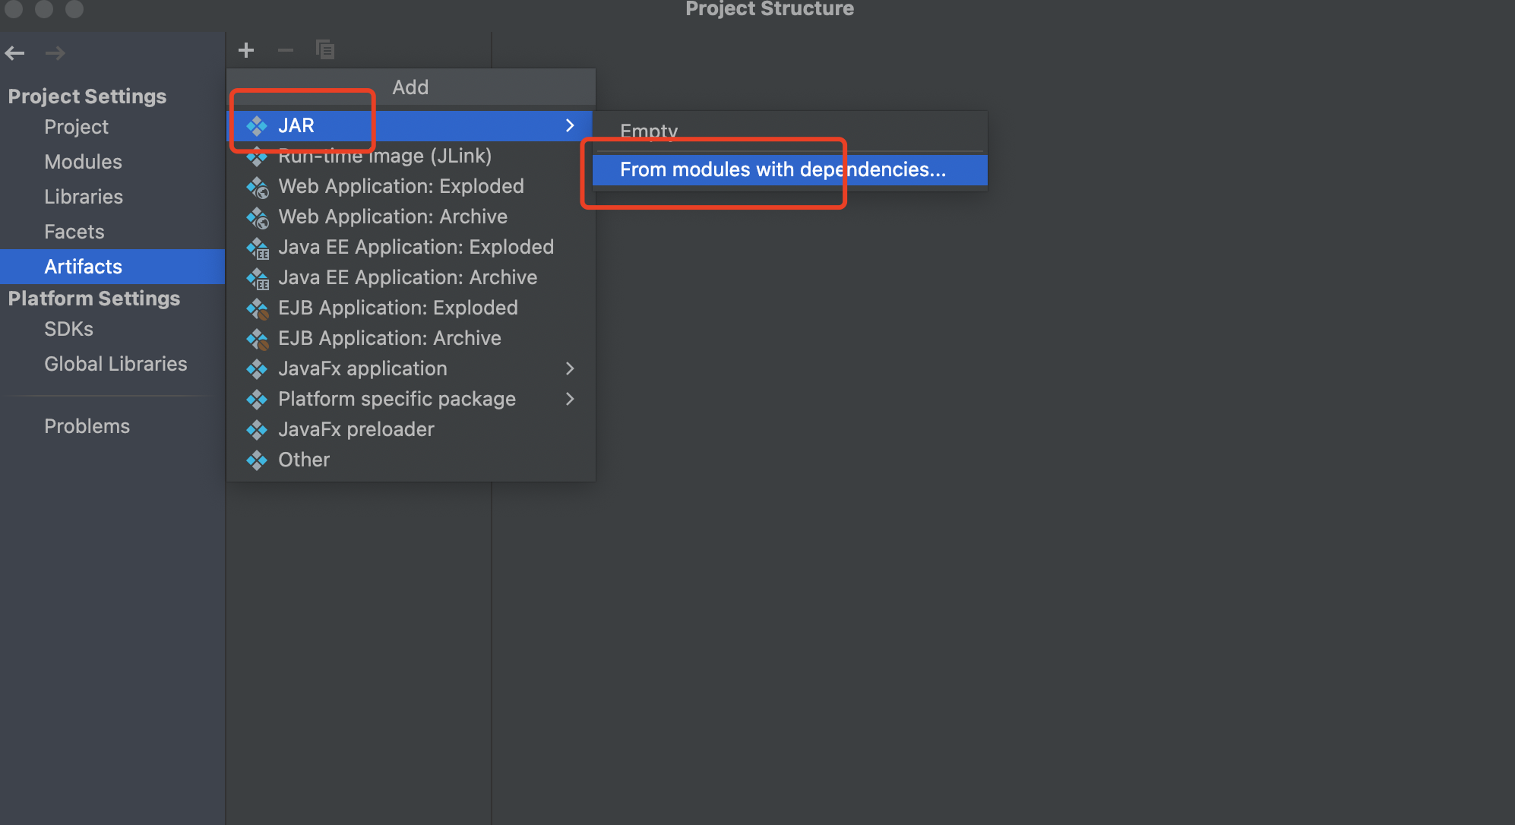
Task: Select Empty in the JAR submenu
Action: coord(790,131)
